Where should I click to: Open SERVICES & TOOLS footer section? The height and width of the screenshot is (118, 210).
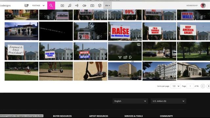click(134, 116)
